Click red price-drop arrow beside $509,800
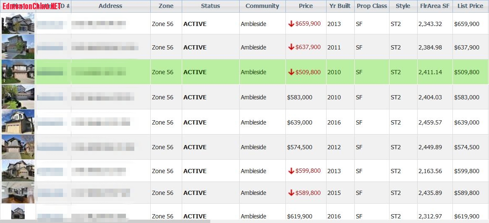This screenshot has height=223, width=489. click(x=291, y=72)
